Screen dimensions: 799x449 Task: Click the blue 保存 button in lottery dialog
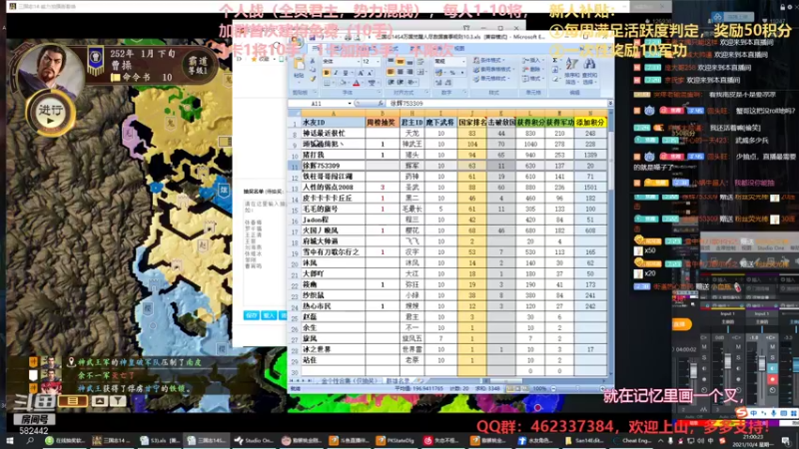click(x=251, y=315)
